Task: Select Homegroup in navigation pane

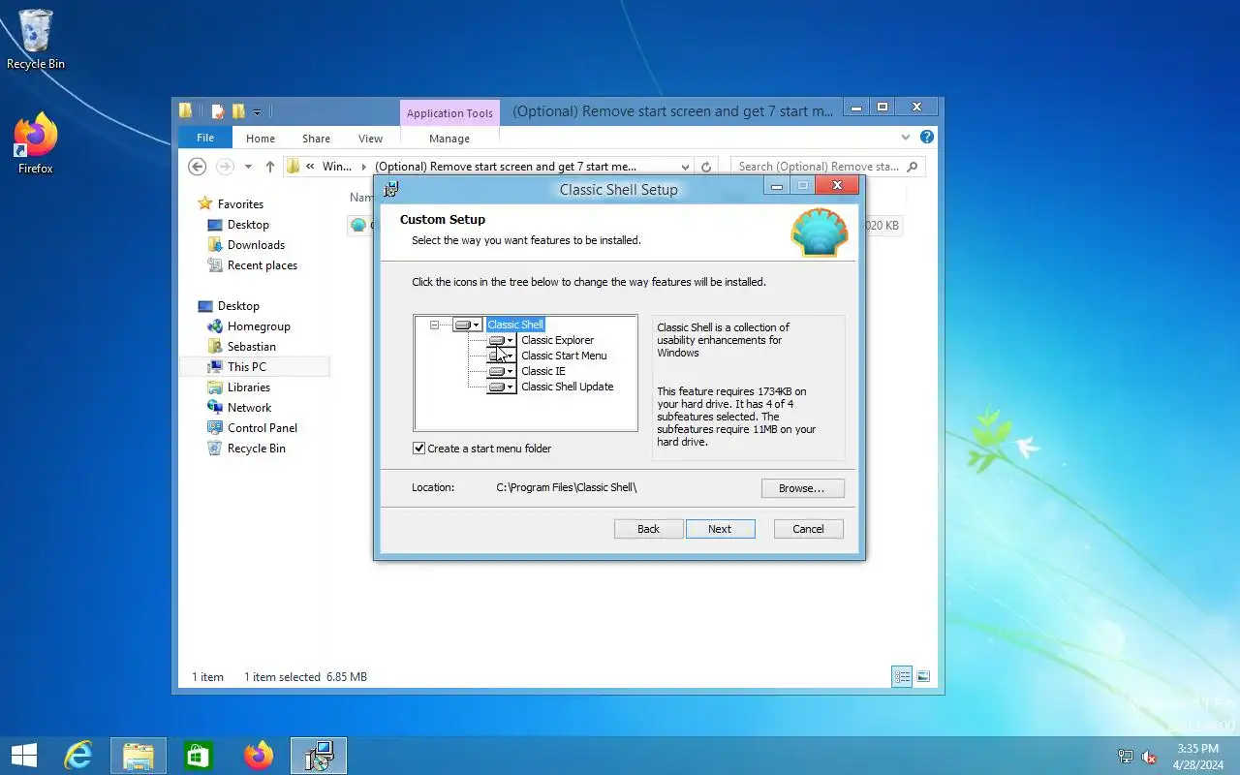Action: 259,326
